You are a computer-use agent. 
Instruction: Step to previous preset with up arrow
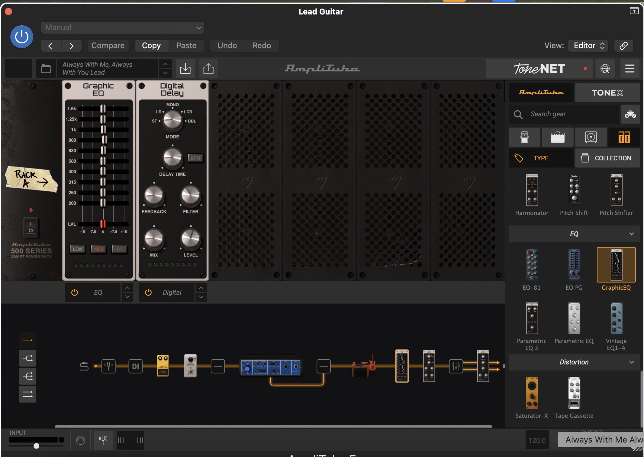tap(165, 64)
